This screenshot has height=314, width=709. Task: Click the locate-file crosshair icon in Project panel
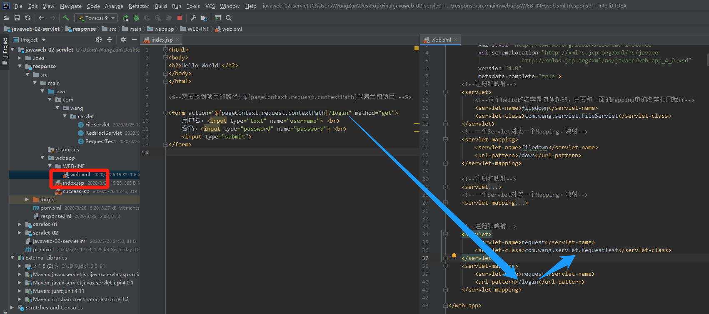[x=99, y=40]
